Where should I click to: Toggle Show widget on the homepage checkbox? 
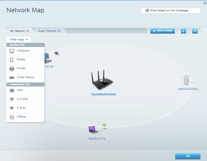click(x=147, y=10)
